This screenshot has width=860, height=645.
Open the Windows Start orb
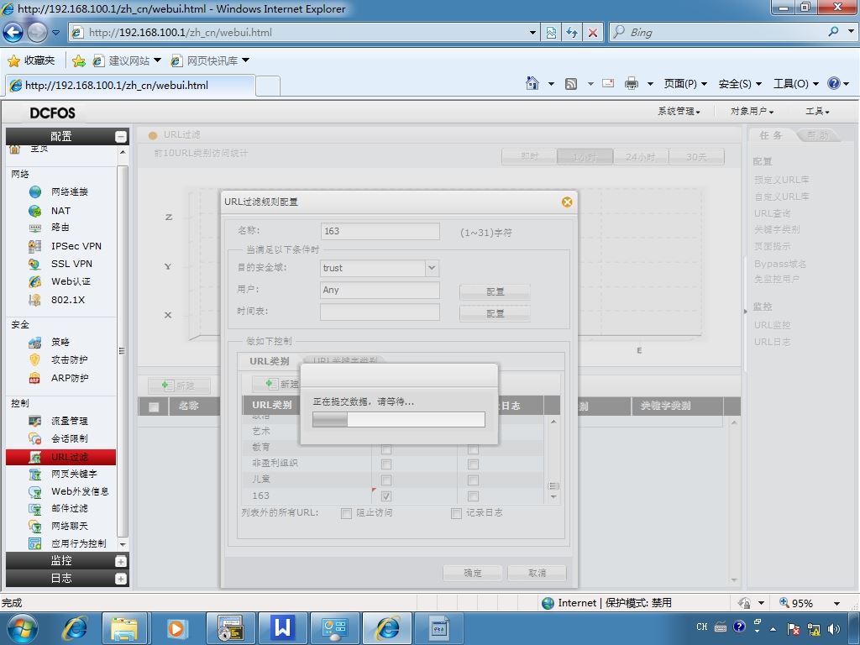21,628
